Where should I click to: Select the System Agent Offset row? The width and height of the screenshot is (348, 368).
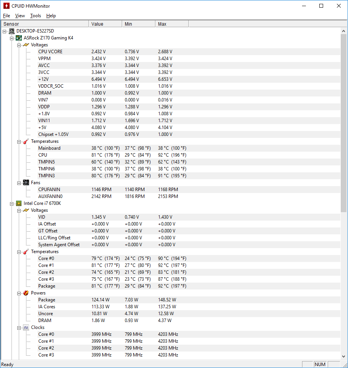(189, 245)
